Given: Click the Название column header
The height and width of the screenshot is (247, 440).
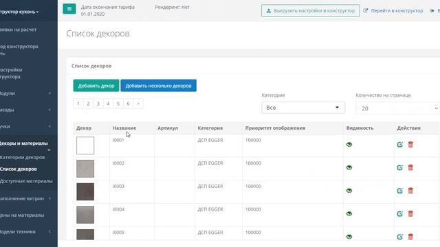Looking at the screenshot, I should coord(124,128).
